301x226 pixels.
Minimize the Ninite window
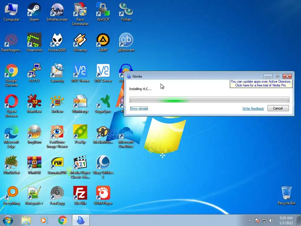pos(268,77)
